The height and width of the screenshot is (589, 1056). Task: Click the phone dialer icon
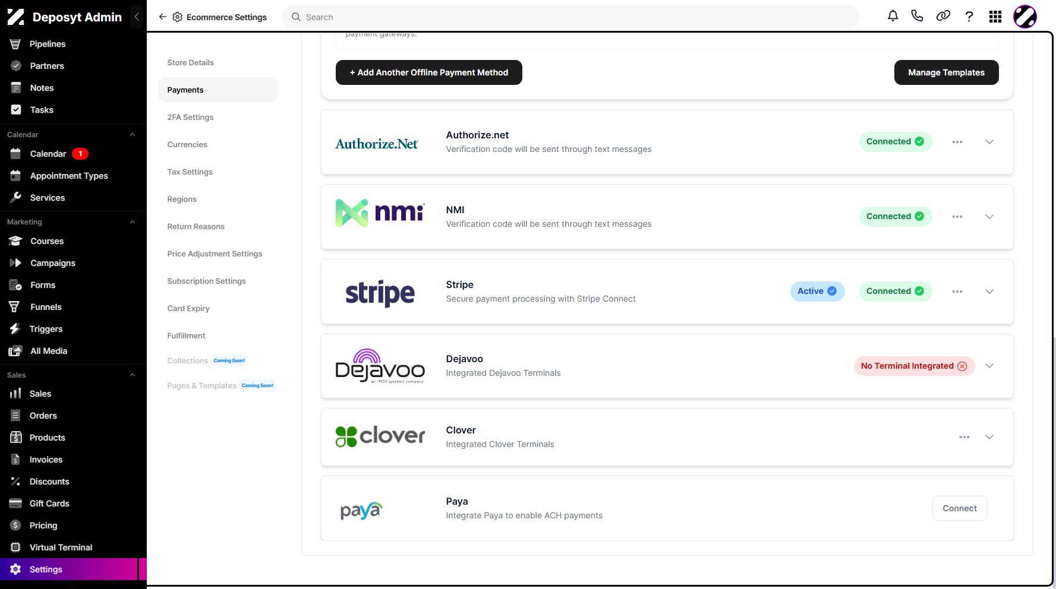918,16
